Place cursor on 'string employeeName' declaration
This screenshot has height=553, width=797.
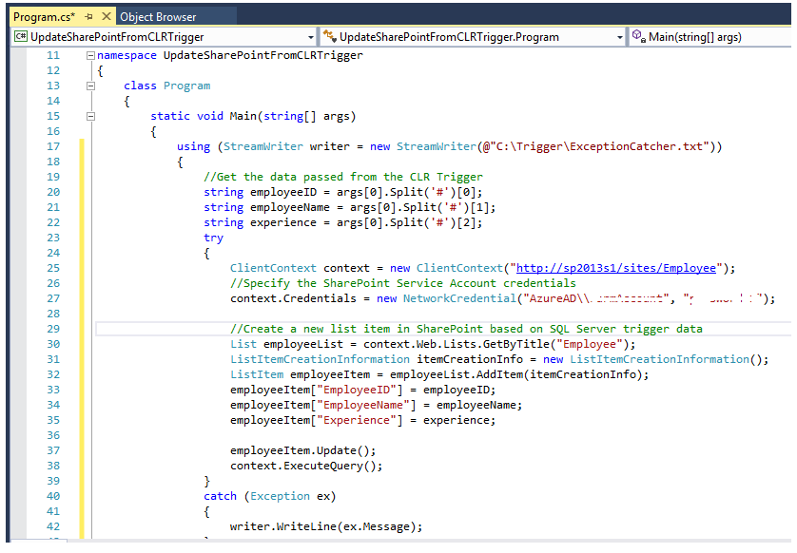266,207
